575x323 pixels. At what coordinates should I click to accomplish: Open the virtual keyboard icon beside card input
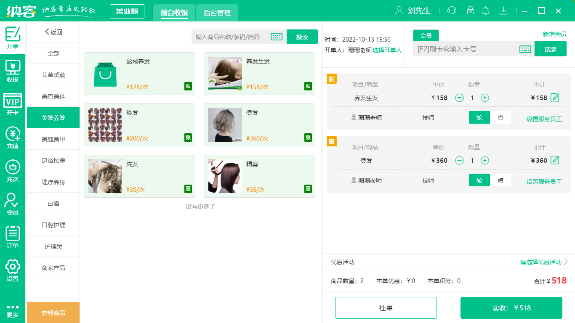pos(524,48)
